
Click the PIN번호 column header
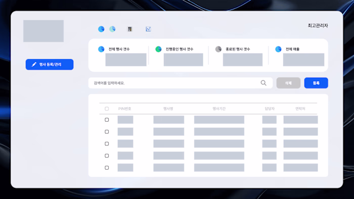pos(124,109)
